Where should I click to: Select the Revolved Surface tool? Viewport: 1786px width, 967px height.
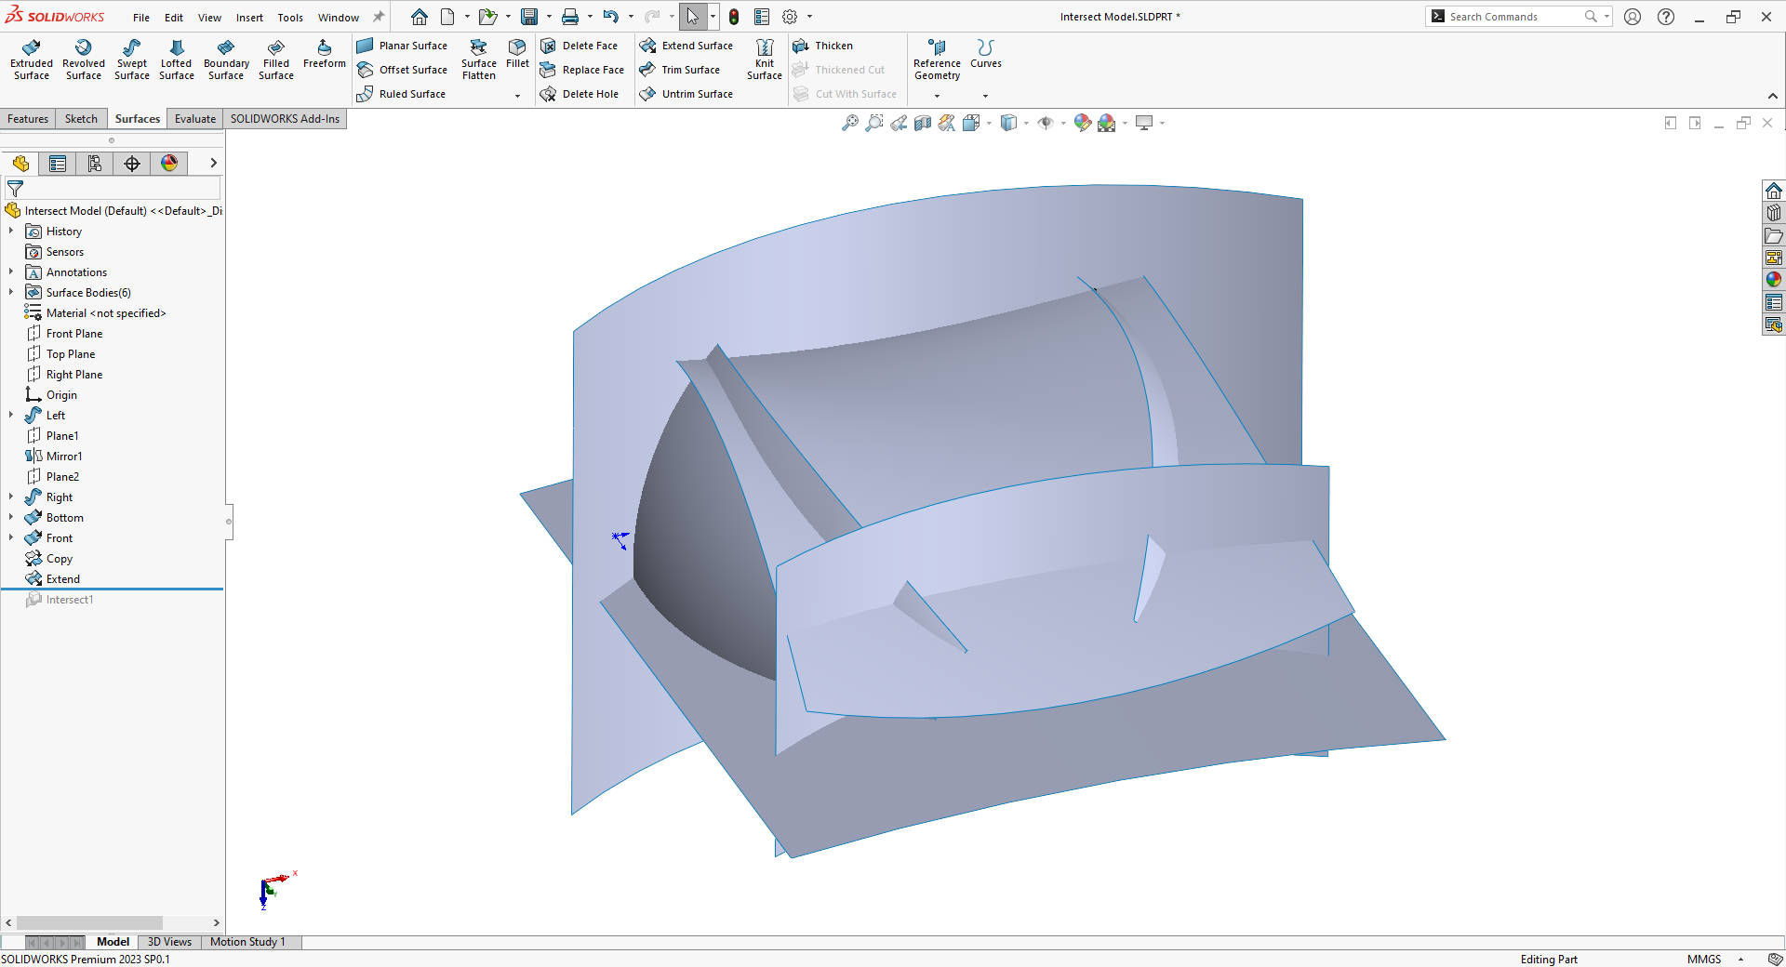coord(83,59)
